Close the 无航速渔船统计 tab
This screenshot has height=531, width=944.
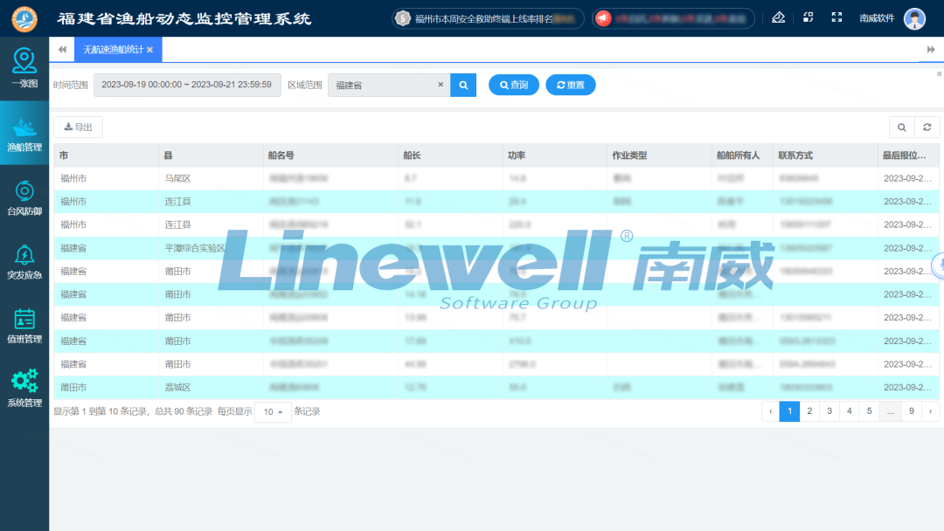pos(150,50)
